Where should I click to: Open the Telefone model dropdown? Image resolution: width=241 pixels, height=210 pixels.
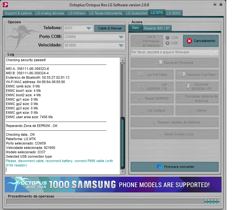(x=89, y=28)
